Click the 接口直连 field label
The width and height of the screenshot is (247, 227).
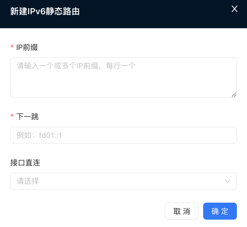(x=28, y=163)
